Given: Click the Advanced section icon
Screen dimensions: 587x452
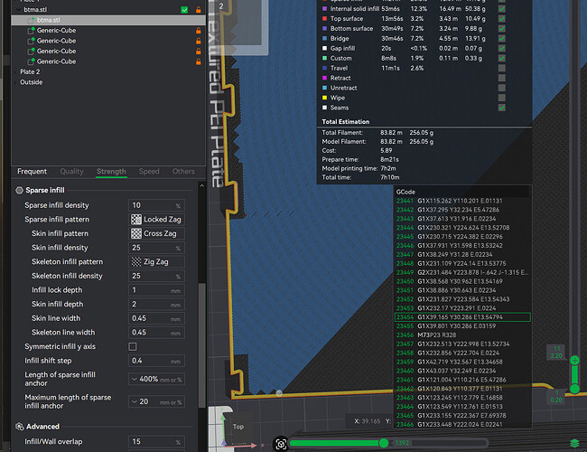Looking at the screenshot, I should [x=20, y=427].
